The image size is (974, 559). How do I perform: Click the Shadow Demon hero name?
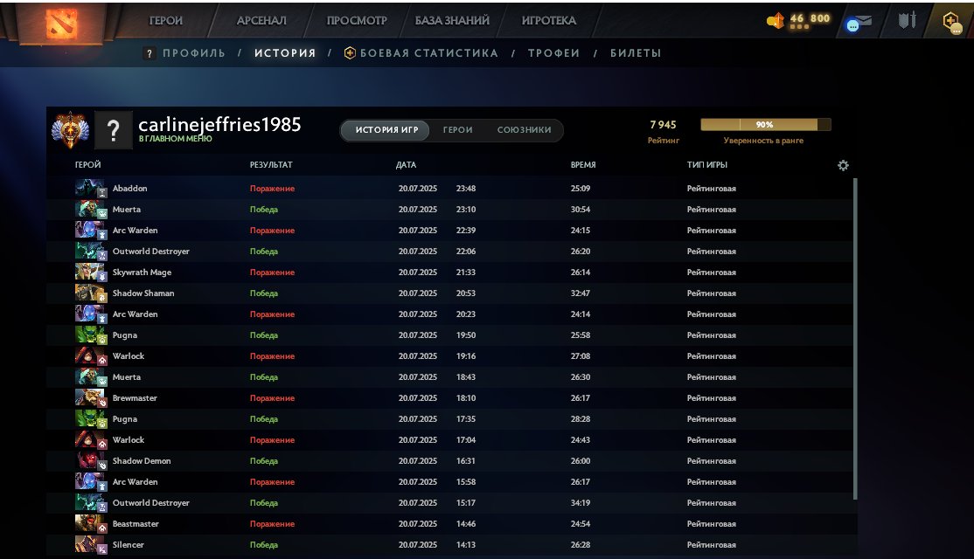tap(142, 461)
